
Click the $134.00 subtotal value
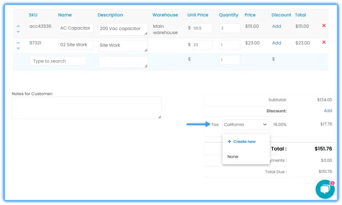(x=325, y=100)
